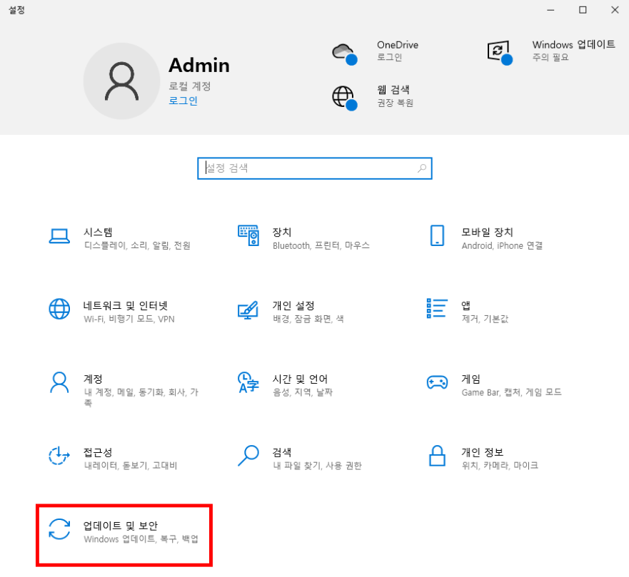
Task: Open the 게임 controller icon
Action: point(437,382)
